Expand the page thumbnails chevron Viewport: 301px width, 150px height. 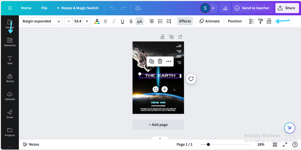coord(160,139)
